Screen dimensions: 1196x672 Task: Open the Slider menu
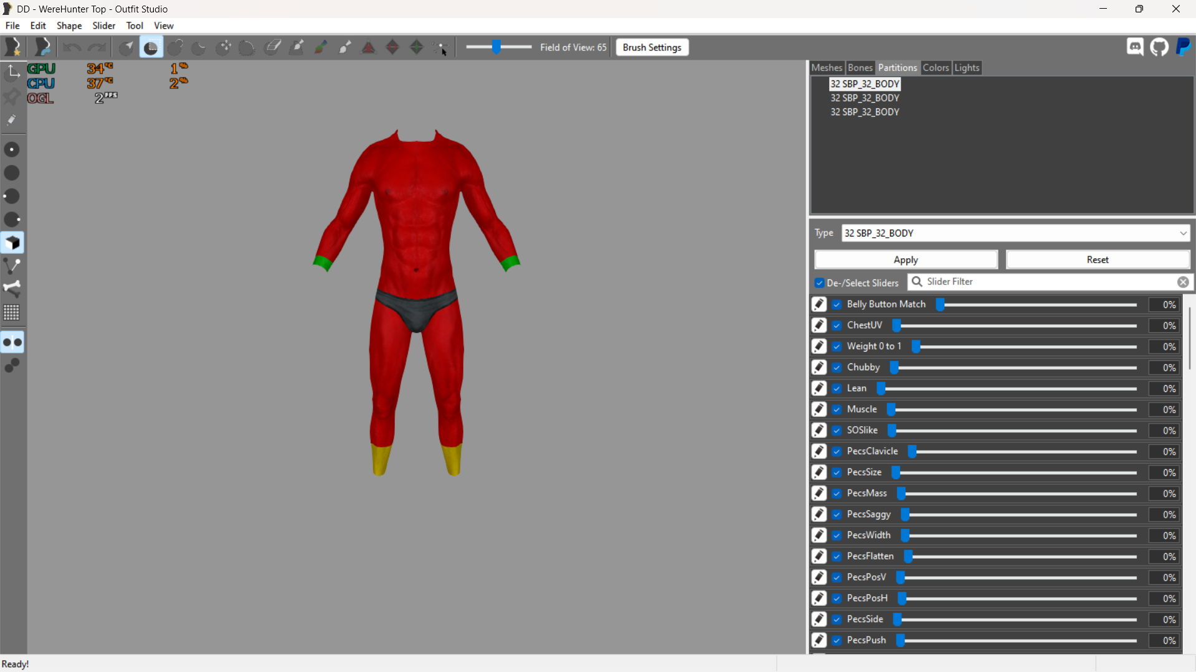(x=104, y=26)
